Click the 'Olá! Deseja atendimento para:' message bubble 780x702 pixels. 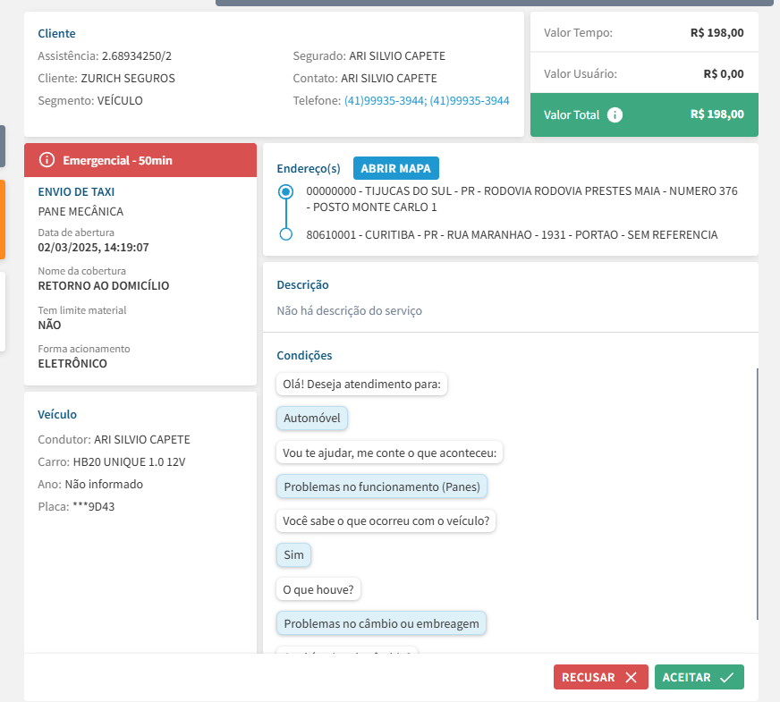tap(362, 385)
